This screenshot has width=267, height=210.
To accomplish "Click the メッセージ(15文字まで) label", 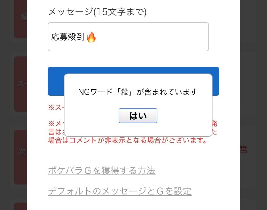I will pyautogui.click(x=97, y=12).
